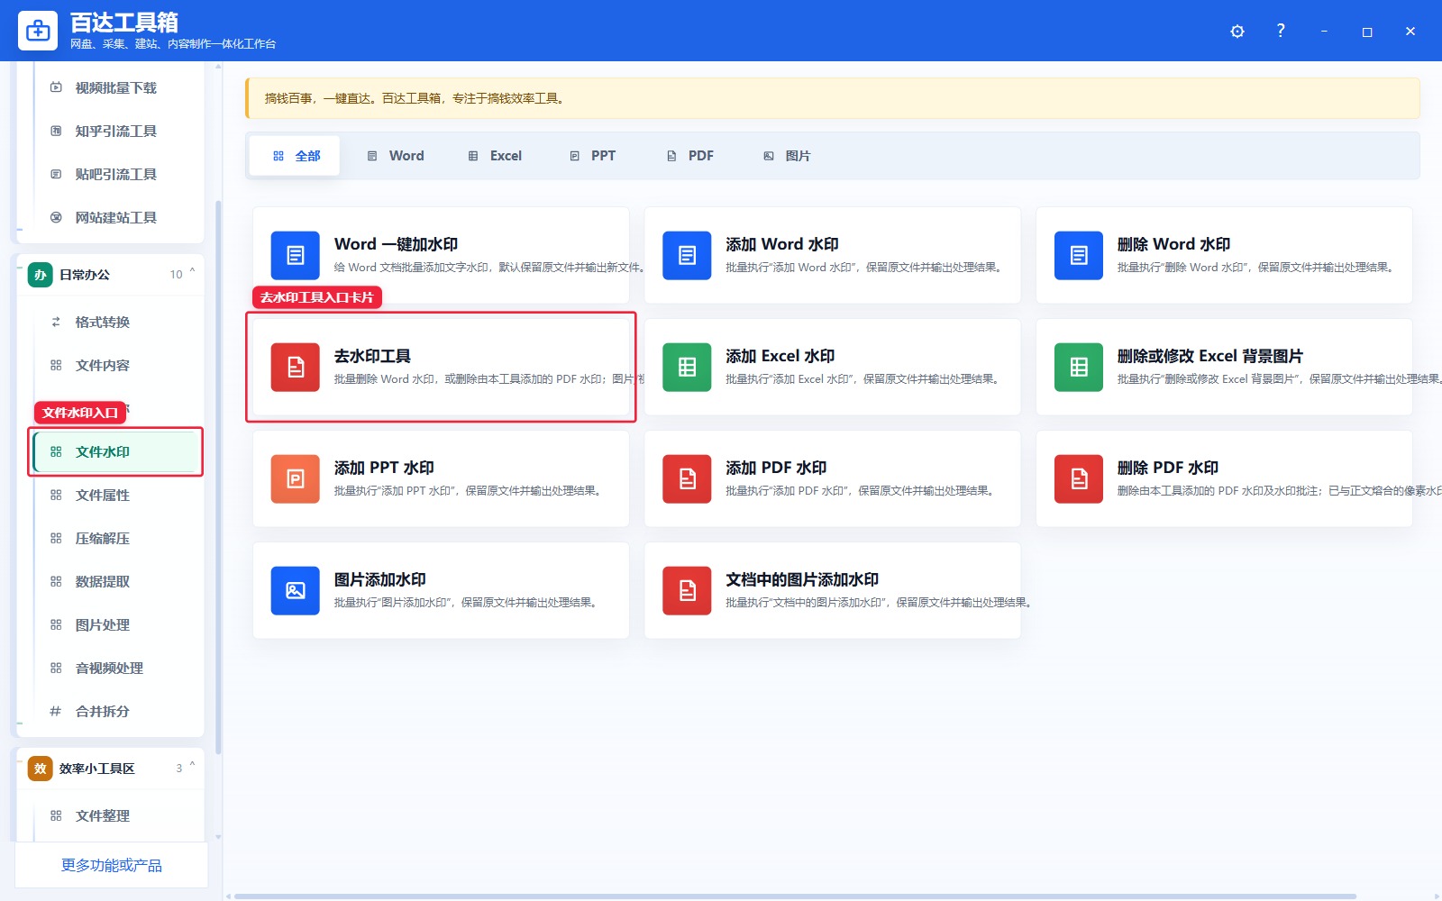Click the orange 效 icon of 效率小工具区 group
This screenshot has height=901, width=1442.
(40, 769)
